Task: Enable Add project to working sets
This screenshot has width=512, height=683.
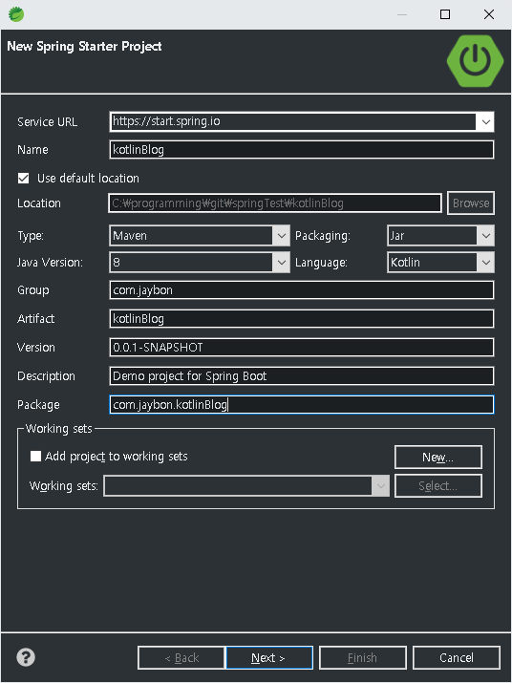Action: pos(35,456)
